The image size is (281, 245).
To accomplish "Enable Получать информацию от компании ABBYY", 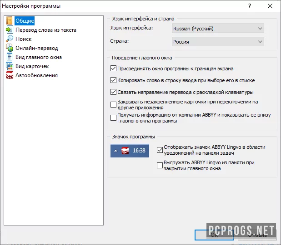I will point(113,118).
